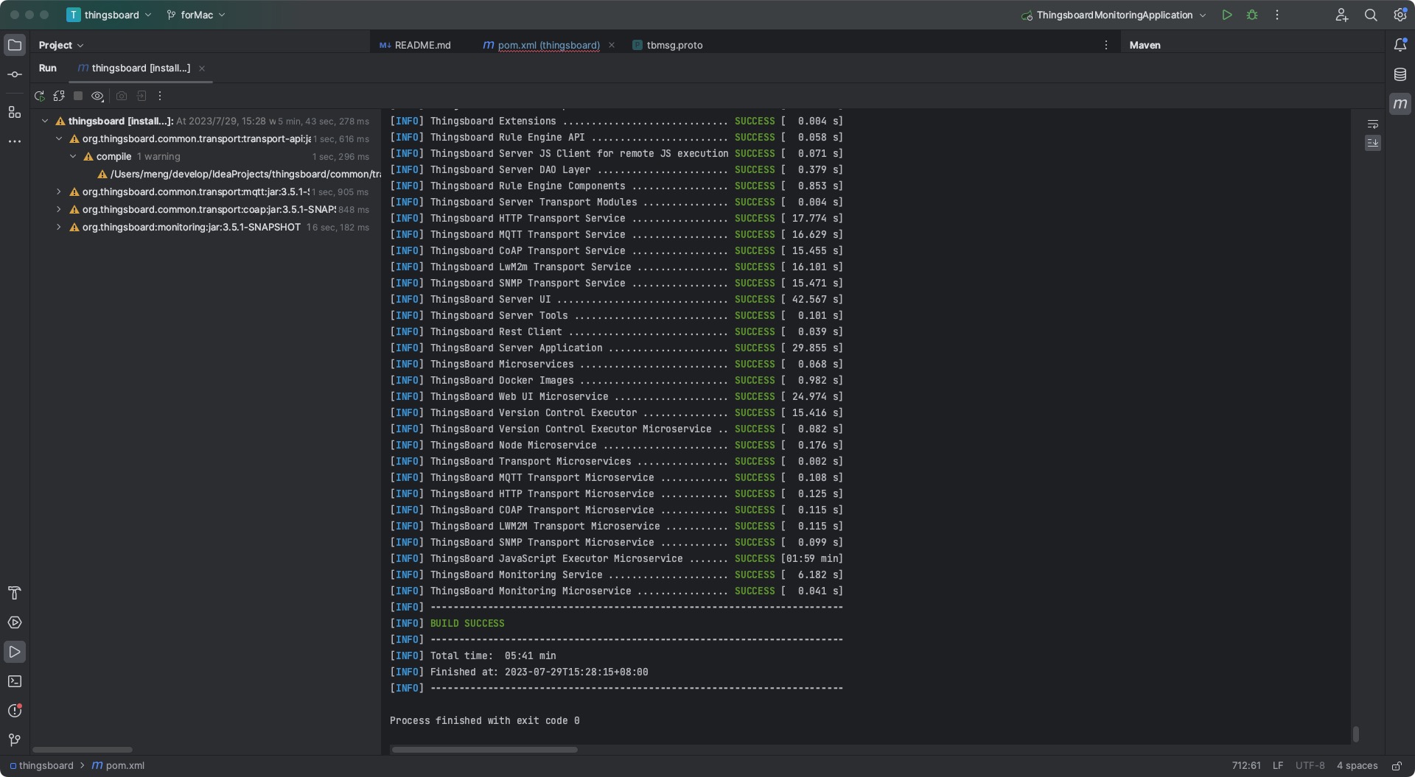Toggle the Maven sidebar button
1415x777 pixels.
(x=1400, y=104)
